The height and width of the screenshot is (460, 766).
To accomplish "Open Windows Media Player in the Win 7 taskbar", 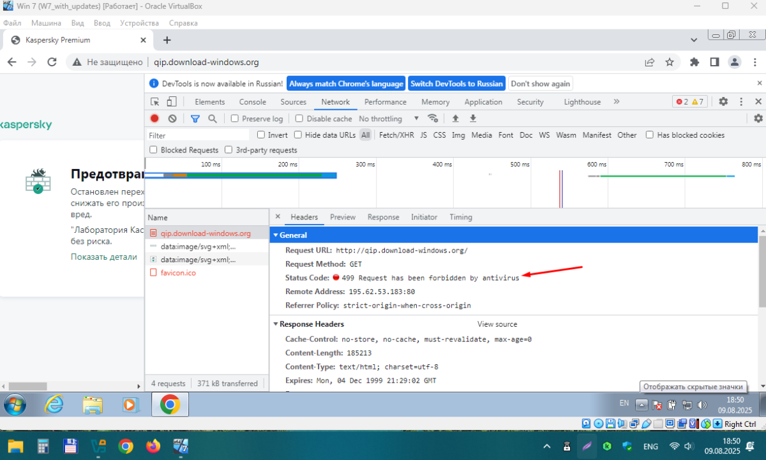I will (130, 404).
